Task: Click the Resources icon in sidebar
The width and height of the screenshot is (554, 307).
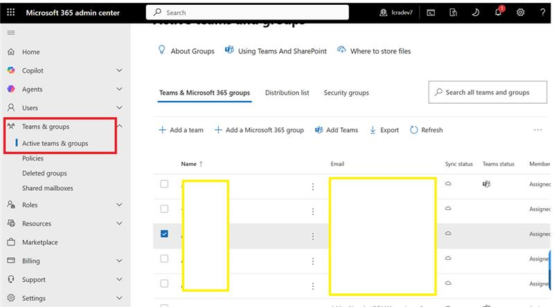Action: [11, 223]
